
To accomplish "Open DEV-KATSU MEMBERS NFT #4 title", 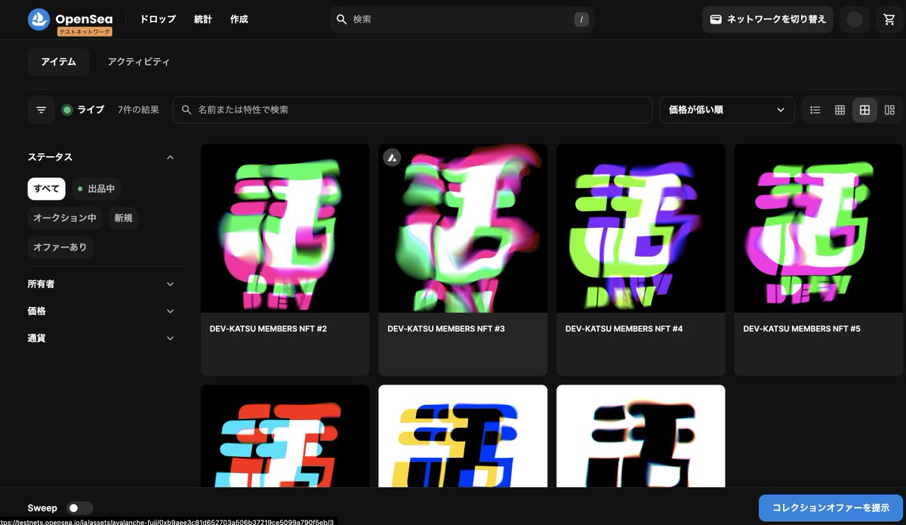I will click(x=624, y=329).
